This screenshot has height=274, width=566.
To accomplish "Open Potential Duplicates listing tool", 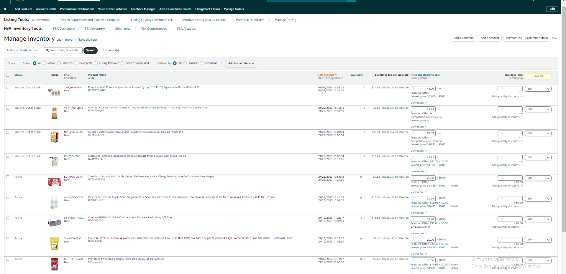I will click(250, 20).
